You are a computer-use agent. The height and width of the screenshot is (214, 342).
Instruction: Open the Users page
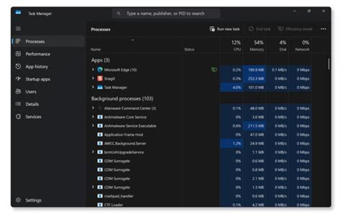[31, 91]
